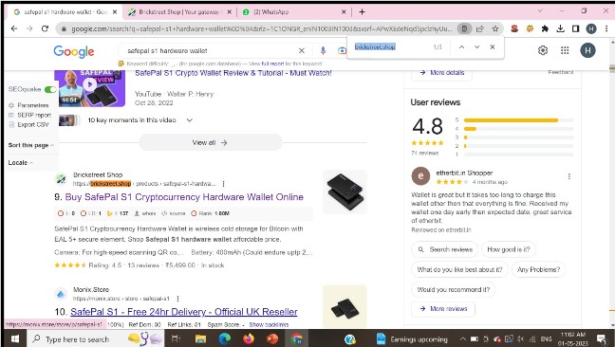Open Google settings gear icon

543,50
